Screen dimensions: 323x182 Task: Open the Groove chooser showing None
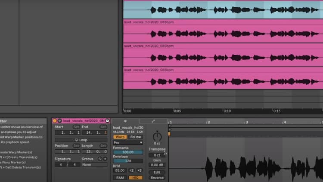94,165
